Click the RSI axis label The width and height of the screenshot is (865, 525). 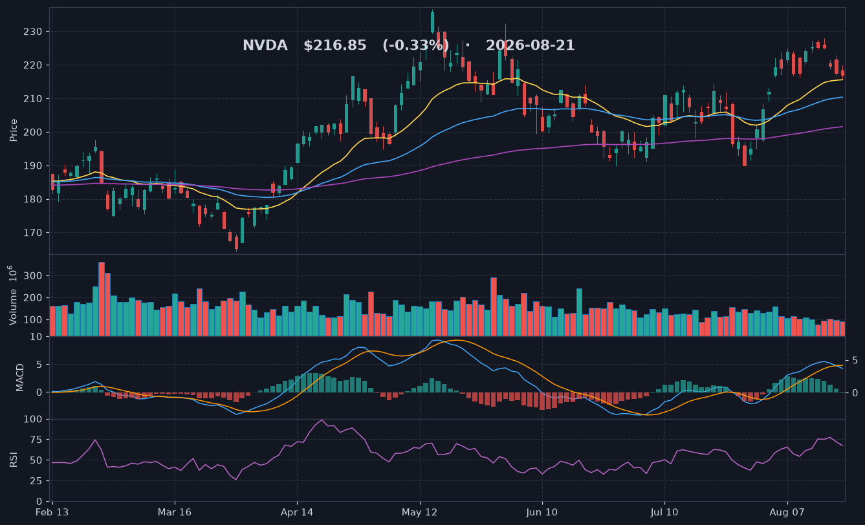click(14, 460)
